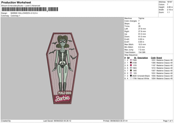Image resolution: width=174 pixels, height=123 pixels.
Task: Choose the Natural White color swatch
Action: pos(131,78)
